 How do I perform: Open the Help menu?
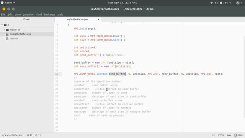click(60, 15)
